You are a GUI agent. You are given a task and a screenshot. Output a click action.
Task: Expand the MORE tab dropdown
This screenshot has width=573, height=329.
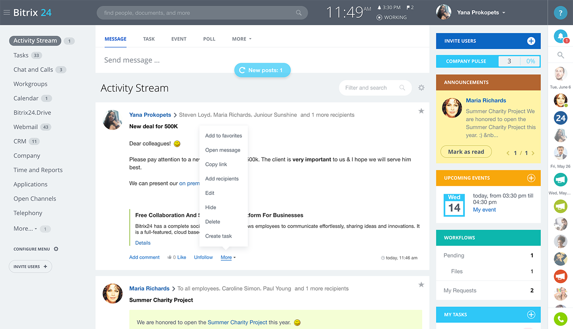[241, 39]
